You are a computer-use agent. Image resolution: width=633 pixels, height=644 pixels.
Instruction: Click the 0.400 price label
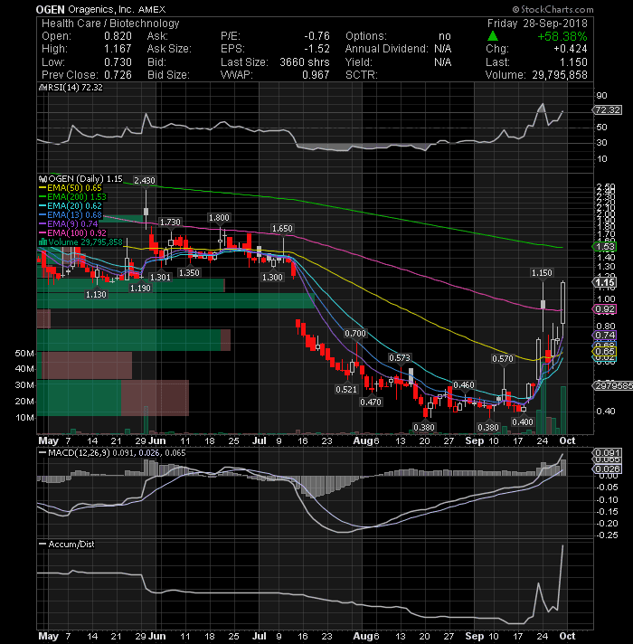[523, 421]
